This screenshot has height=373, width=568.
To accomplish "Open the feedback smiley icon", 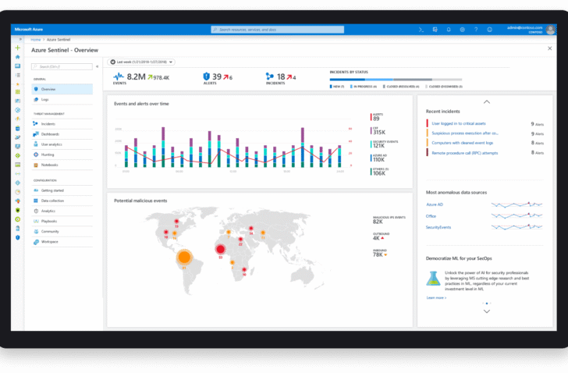I will pos(489,30).
